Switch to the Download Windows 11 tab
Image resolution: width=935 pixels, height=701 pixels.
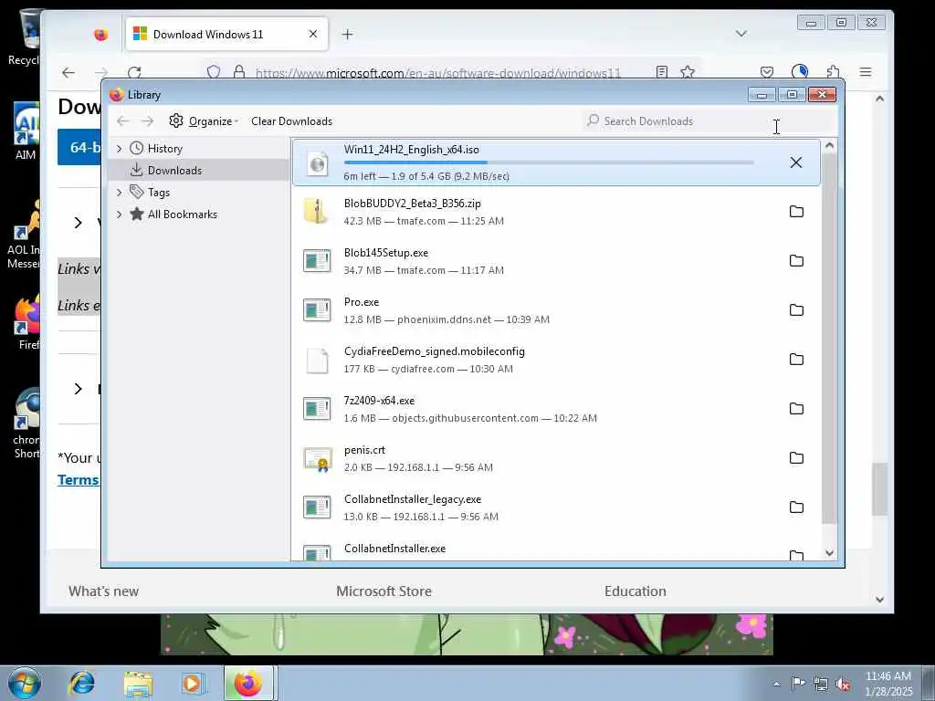(x=226, y=34)
